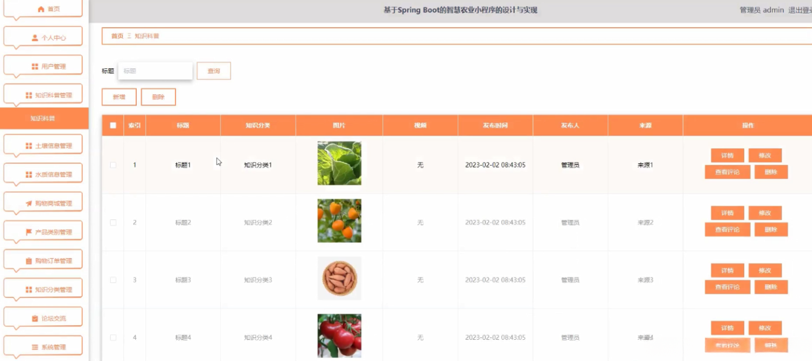Open the 标题 search input field
Viewport: 812px width, 361px height.
[x=156, y=70]
